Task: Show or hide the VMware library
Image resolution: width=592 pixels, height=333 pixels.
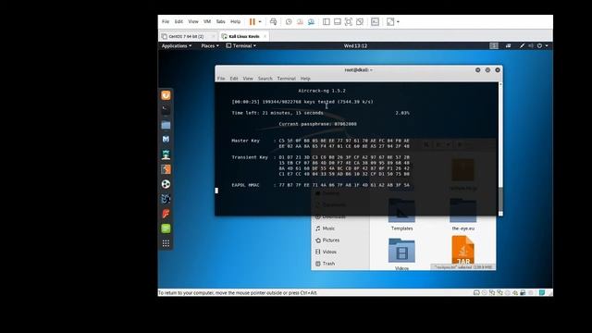Action: (x=327, y=22)
